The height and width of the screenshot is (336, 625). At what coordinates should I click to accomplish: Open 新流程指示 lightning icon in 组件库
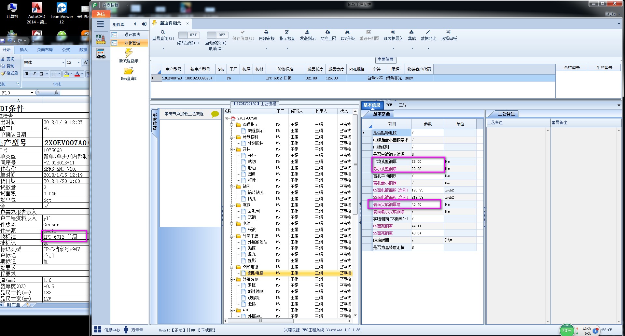click(129, 52)
